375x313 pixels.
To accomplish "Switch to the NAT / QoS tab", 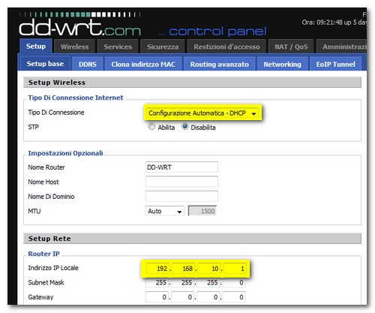I will pos(291,47).
